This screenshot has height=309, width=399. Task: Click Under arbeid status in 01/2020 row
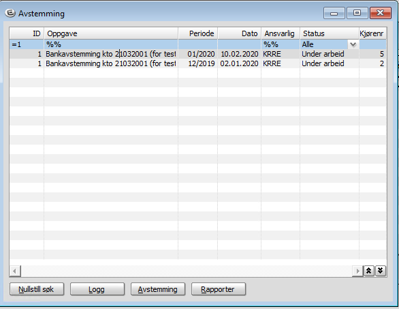pyautogui.click(x=323, y=54)
